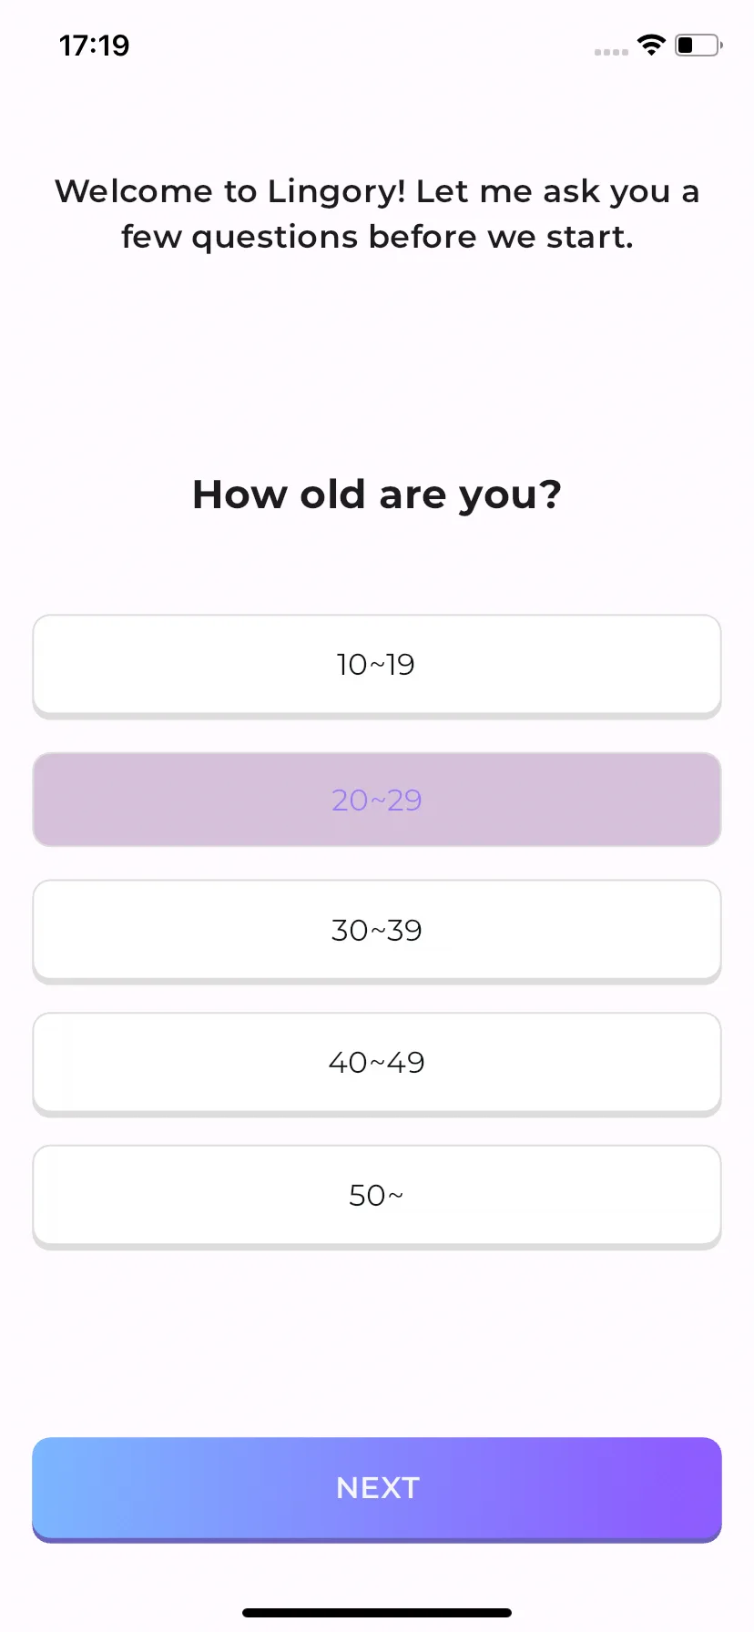Click the word "Lingory!" in the intro
The height and width of the screenshot is (1632, 754).
337,192
